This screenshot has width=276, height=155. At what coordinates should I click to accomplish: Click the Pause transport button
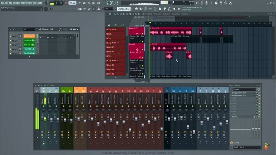tap(57, 3)
